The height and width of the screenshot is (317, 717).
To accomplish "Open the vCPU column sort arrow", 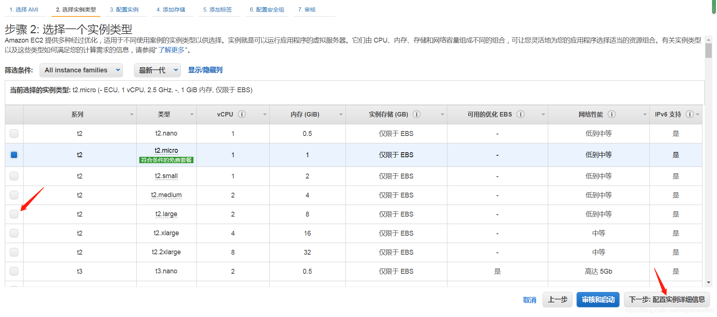I will 265,115.
